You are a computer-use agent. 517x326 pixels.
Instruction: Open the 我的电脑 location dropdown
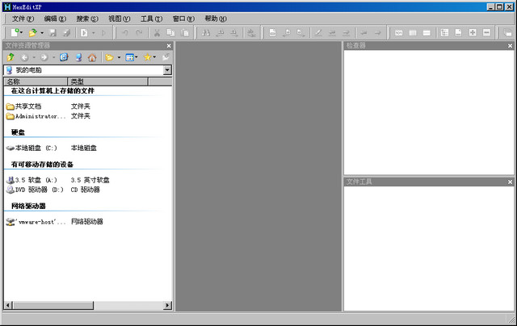(x=167, y=70)
